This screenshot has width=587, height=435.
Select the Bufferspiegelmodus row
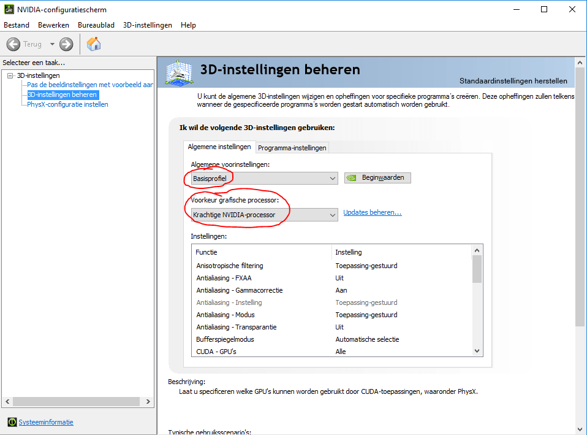(x=331, y=339)
